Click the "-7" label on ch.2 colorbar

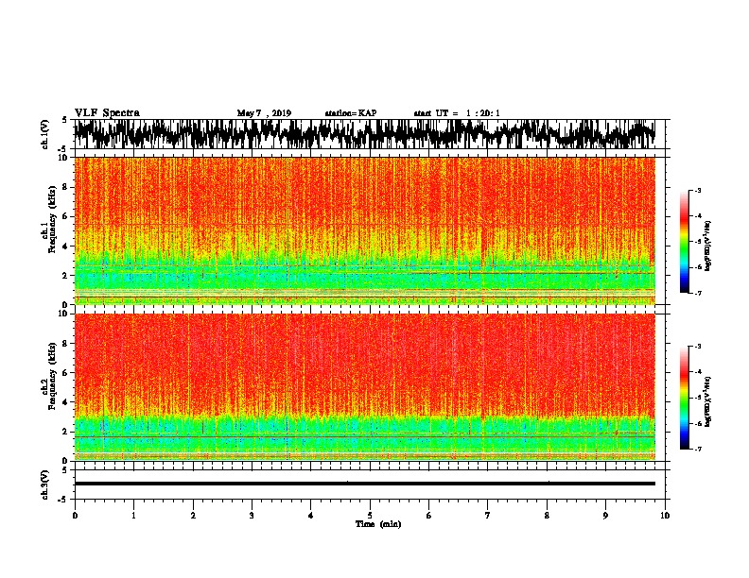(698, 449)
